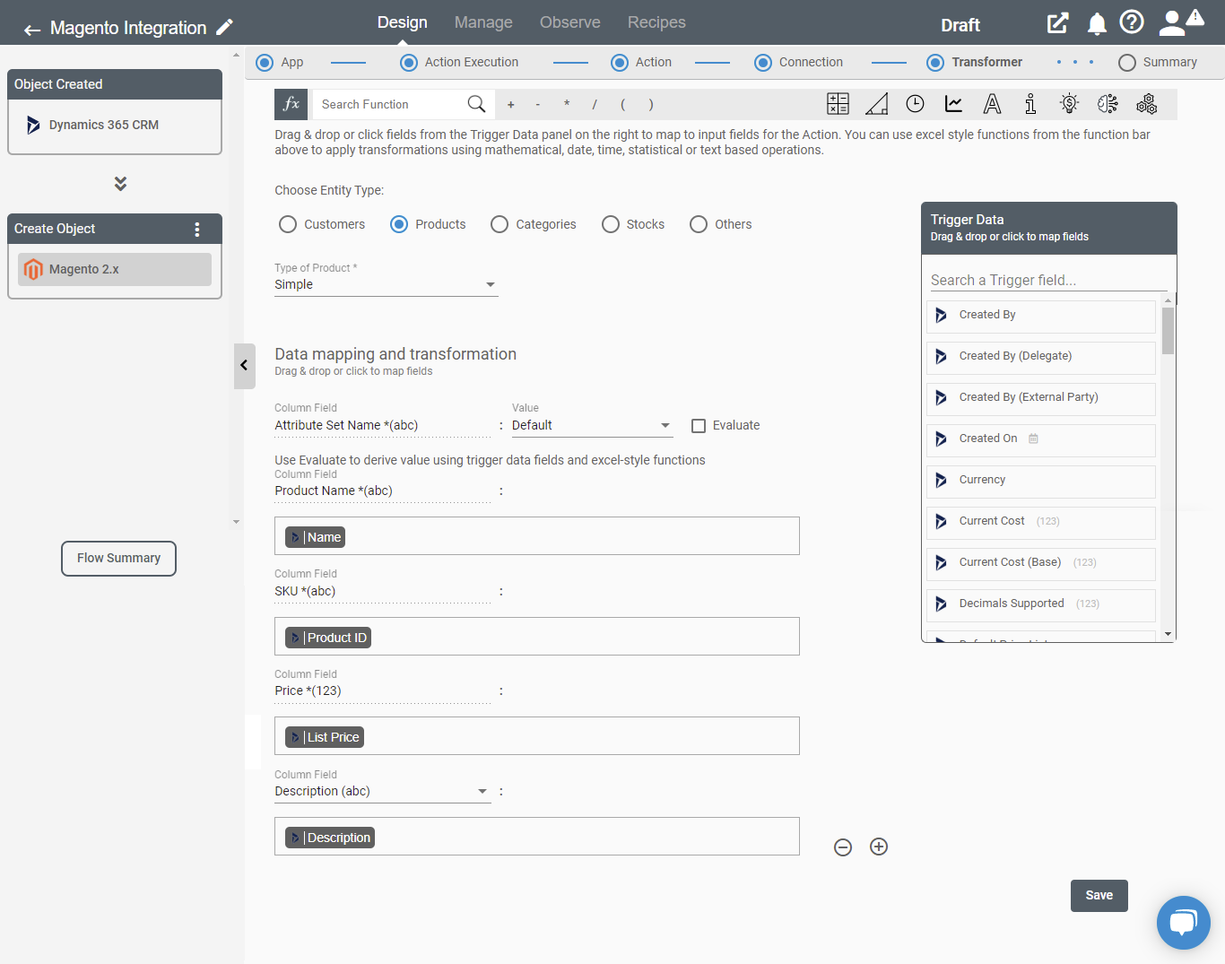Viewport: 1225px width, 964px height.
Task: Click the Name mapped field chip
Action: [x=316, y=537]
